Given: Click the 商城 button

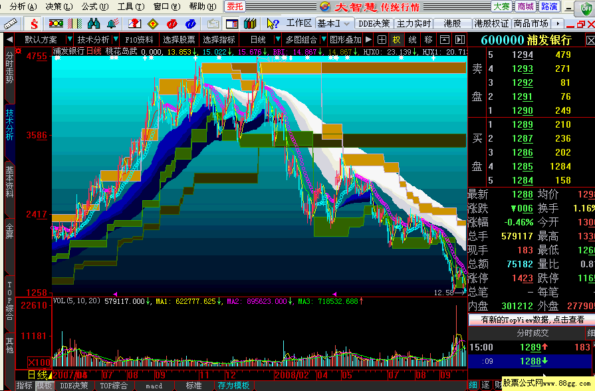Looking at the screenshot, I should 526,7.
